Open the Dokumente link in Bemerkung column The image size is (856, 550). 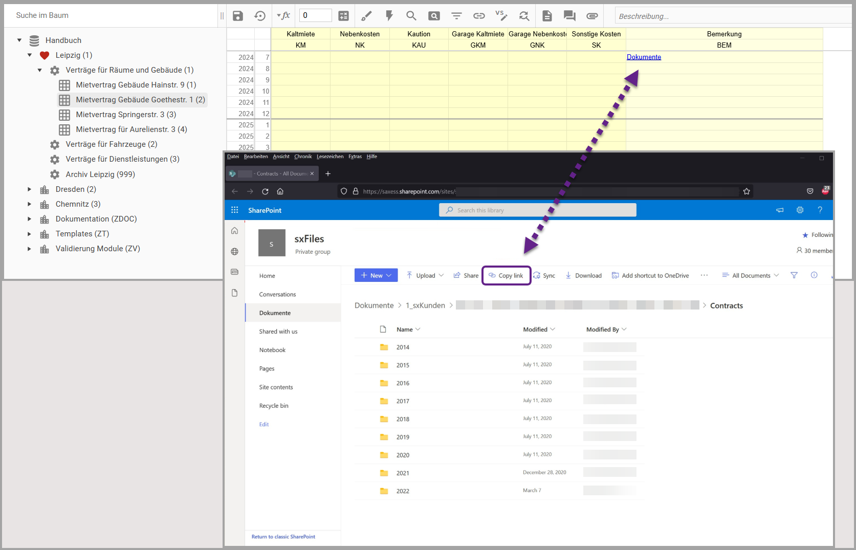click(644, 57)
